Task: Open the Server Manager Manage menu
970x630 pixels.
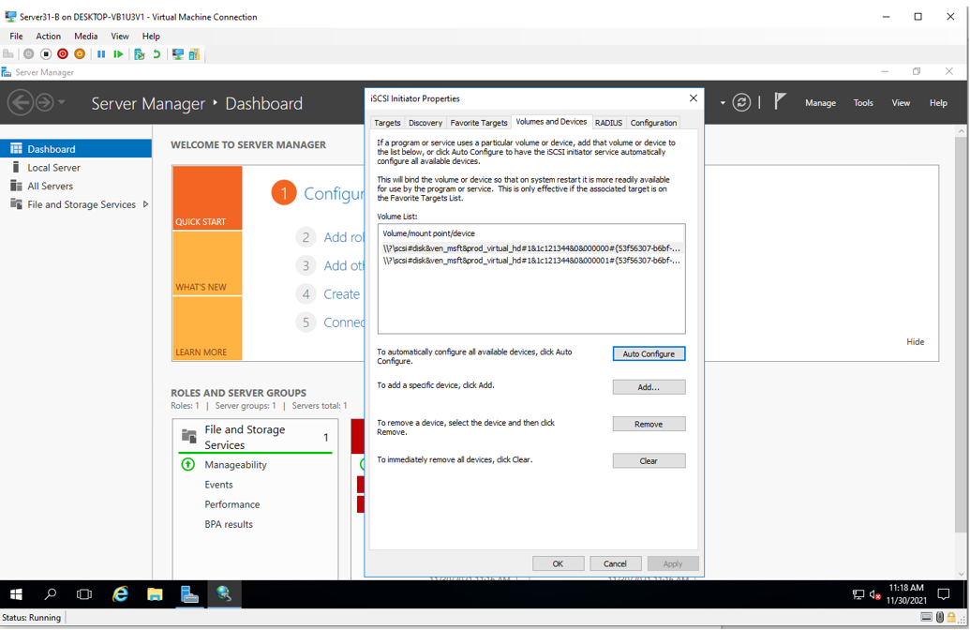Action: 820,103
